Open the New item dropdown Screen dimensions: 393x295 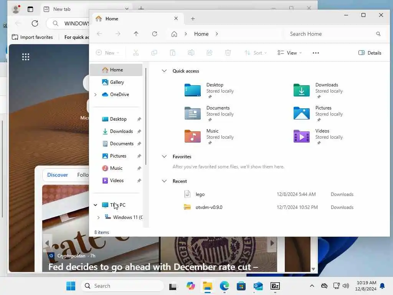[107, 53]
